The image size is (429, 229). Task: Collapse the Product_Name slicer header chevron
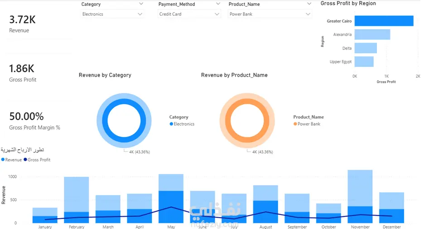309,4
